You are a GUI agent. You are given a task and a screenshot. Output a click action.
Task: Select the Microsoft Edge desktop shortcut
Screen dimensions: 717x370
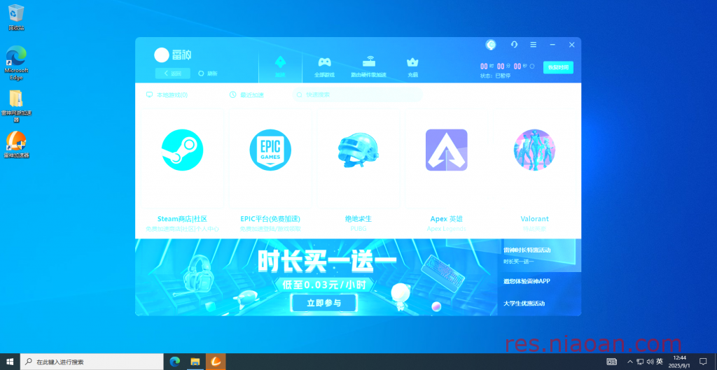(x=16, y=62)
